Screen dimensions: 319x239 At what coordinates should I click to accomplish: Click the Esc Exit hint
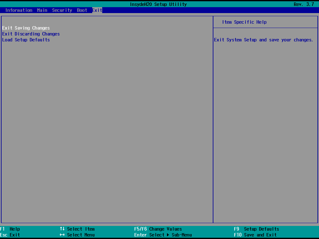(x=10, y=235)
